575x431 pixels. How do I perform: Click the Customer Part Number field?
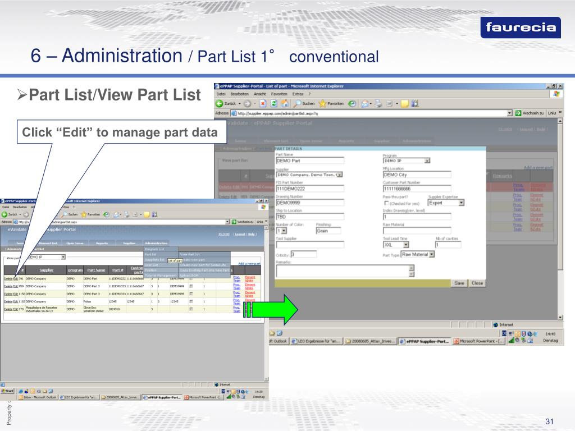(x=417, y=189)
